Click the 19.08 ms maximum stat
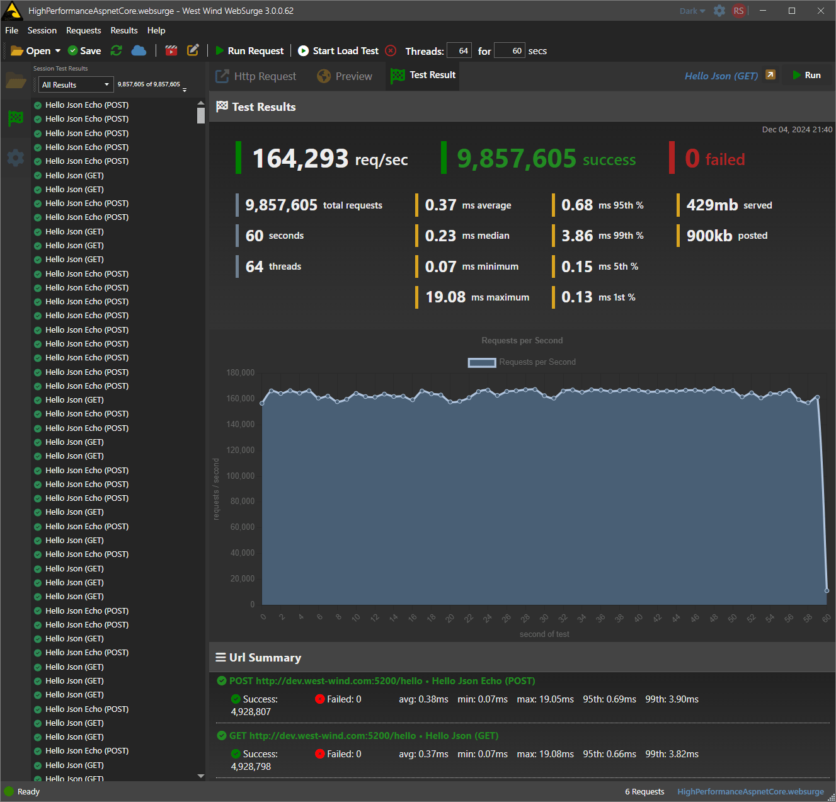Screen dimensions: 836x802 coord(477,297)
